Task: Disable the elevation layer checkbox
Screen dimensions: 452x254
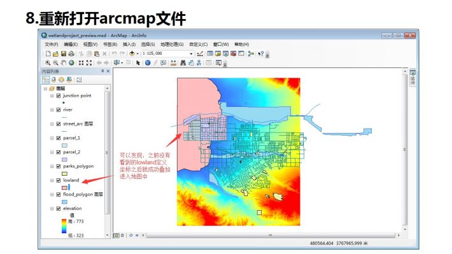Action: click(x=59, y=208)
